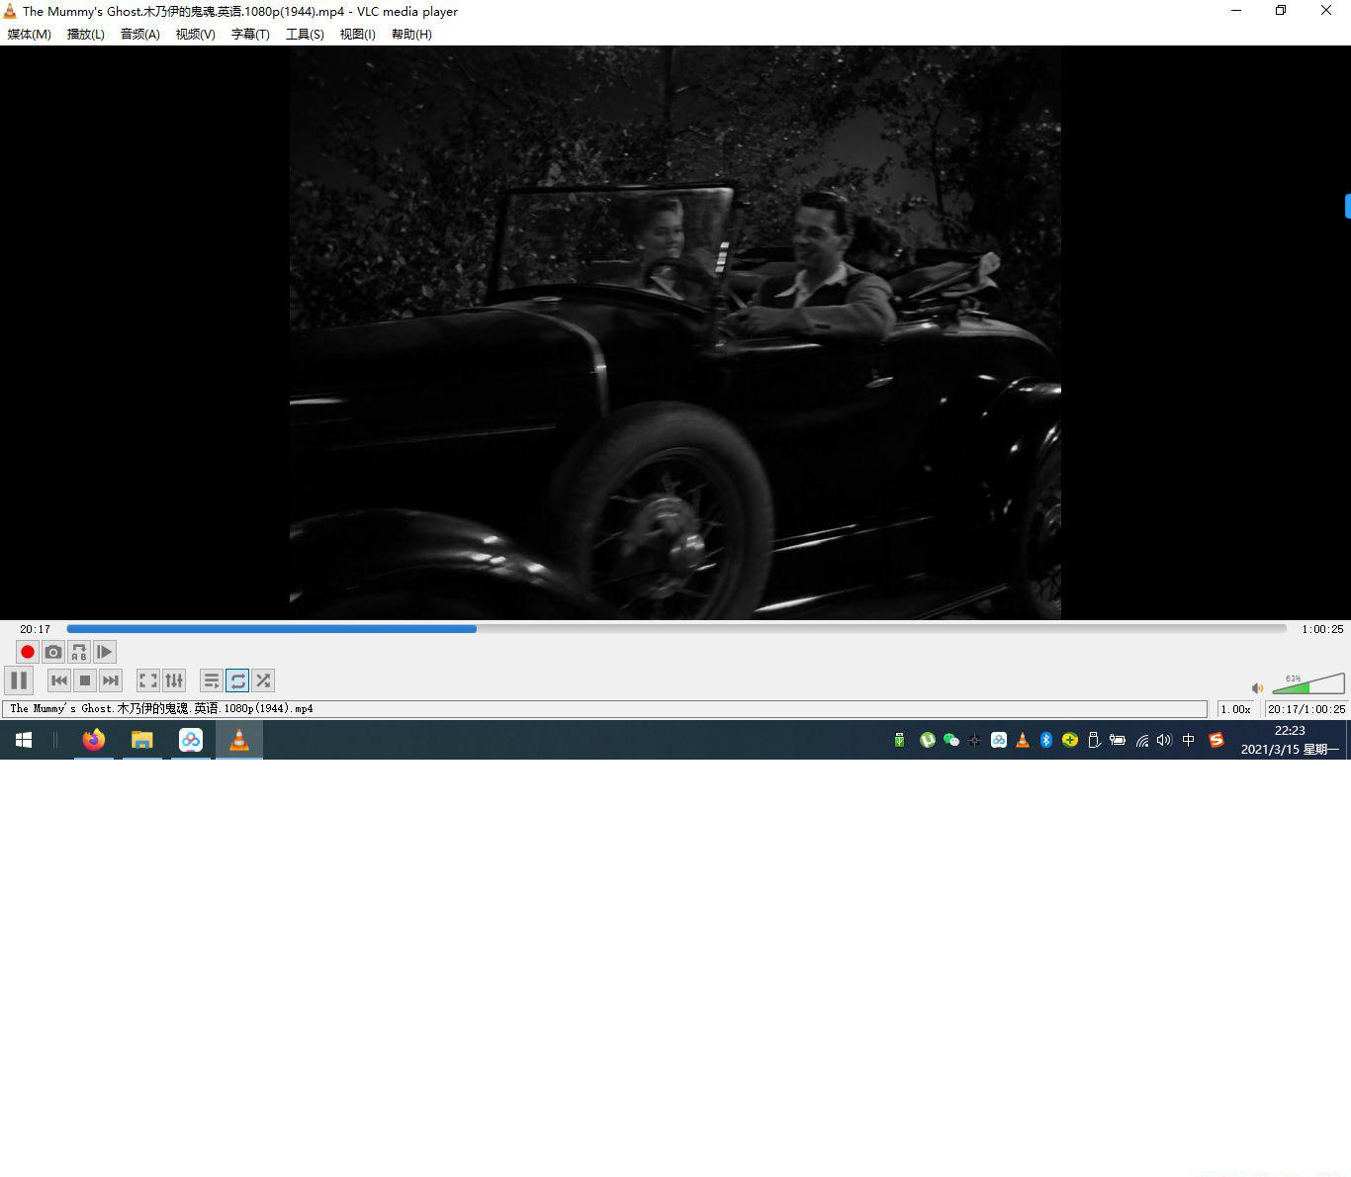Open the 播放(L) menu
Screen dimensions: 1351x1177
85,34
